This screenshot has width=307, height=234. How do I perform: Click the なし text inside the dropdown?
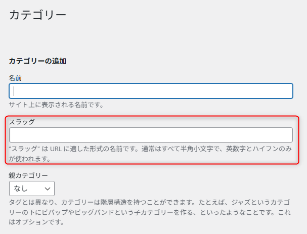[21, 189]
